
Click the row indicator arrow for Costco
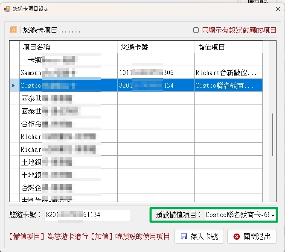[x=14, y=85]
